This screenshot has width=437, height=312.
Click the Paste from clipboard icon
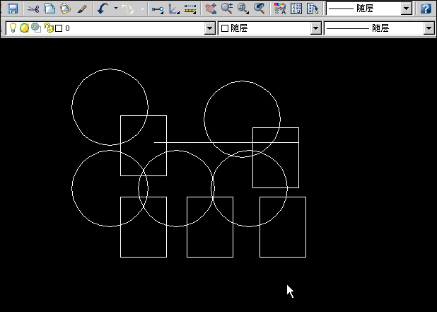[65, 8]
